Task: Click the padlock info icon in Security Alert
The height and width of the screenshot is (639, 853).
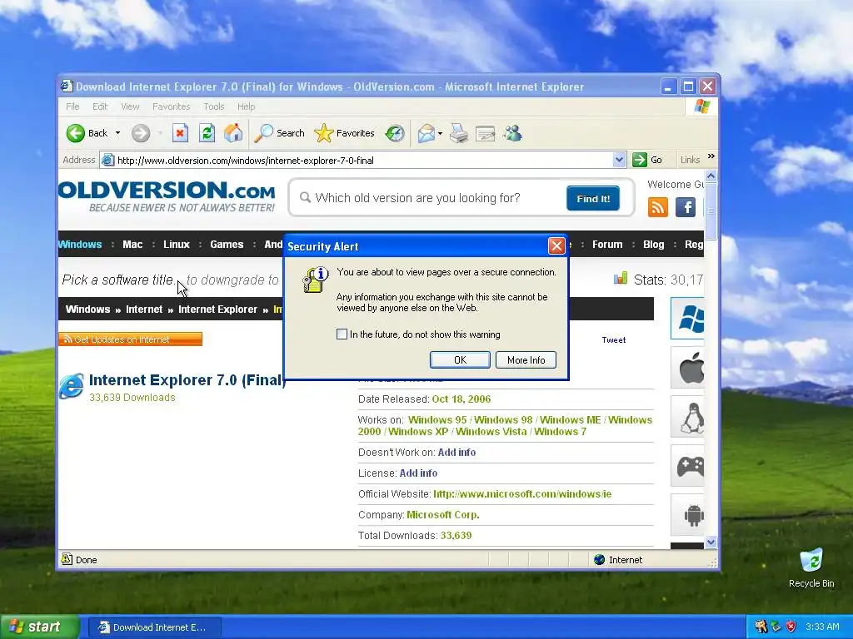Action: [x=316, y=280]
